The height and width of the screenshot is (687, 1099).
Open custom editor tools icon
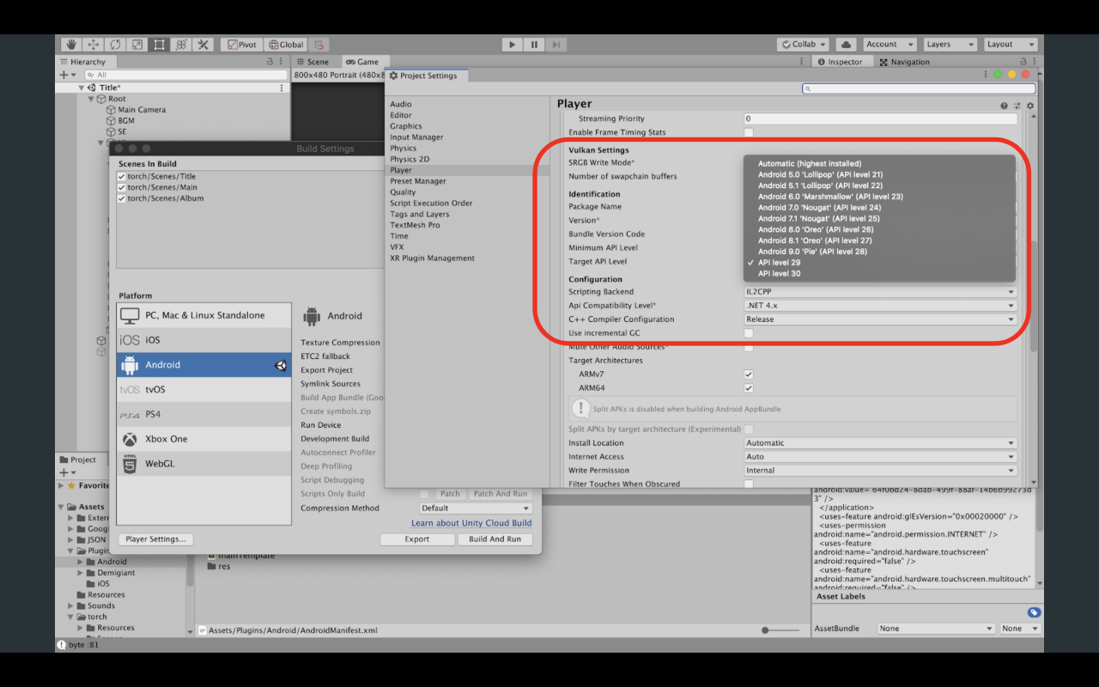point(203,45)
